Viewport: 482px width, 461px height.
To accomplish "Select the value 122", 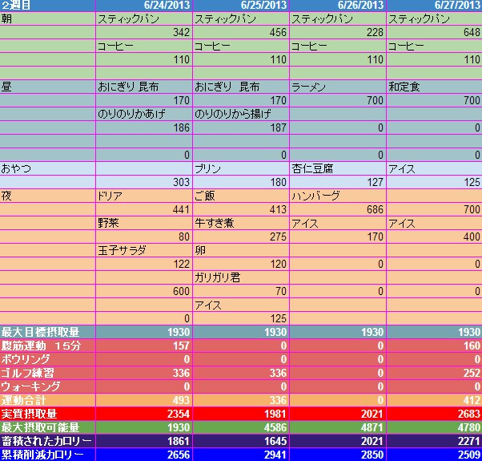I will click(x=144, y=264).
